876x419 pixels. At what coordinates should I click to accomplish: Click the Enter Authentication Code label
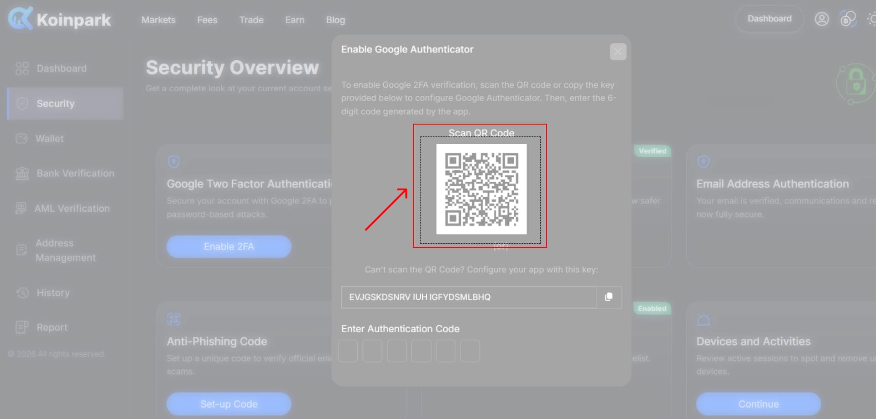[400, 329]
